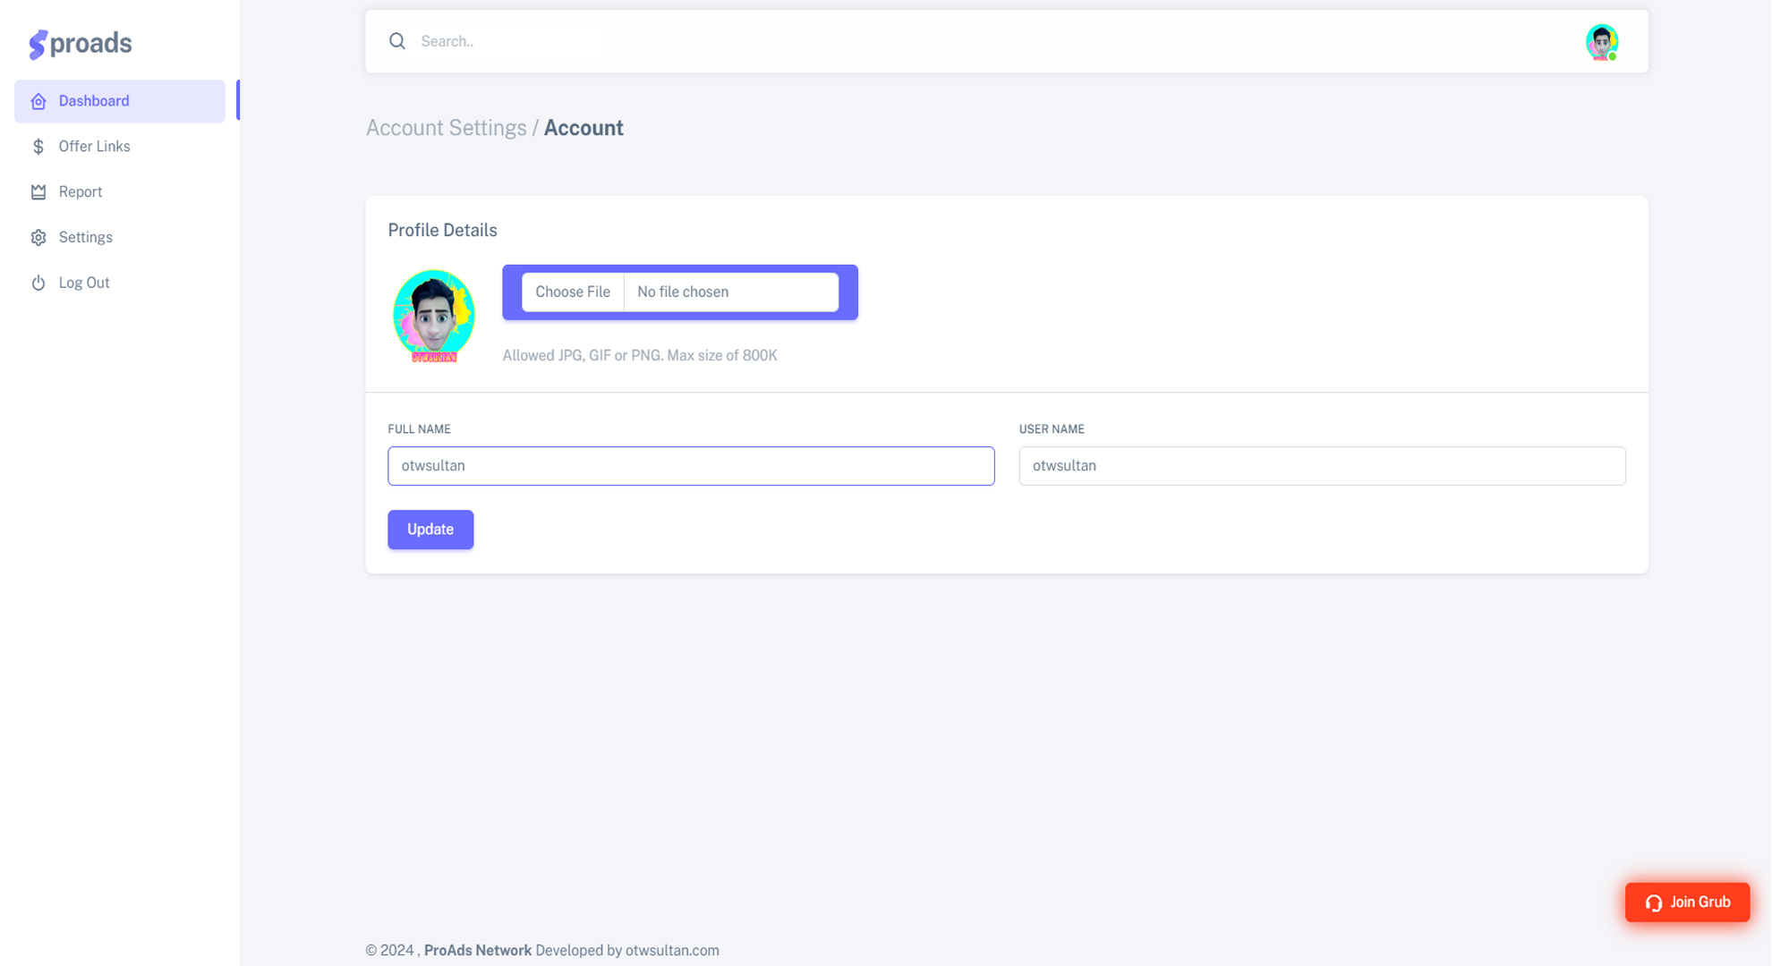Click the Report chart icon
The width and height of the screenshot is (1772, 966).
pyautogui.click(x=38, y=192)
